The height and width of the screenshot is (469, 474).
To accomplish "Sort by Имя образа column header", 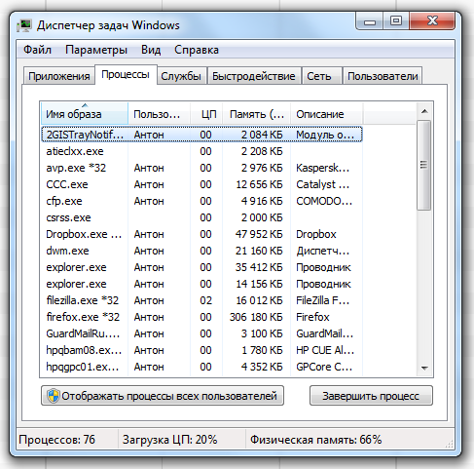I will click(84, 114).
